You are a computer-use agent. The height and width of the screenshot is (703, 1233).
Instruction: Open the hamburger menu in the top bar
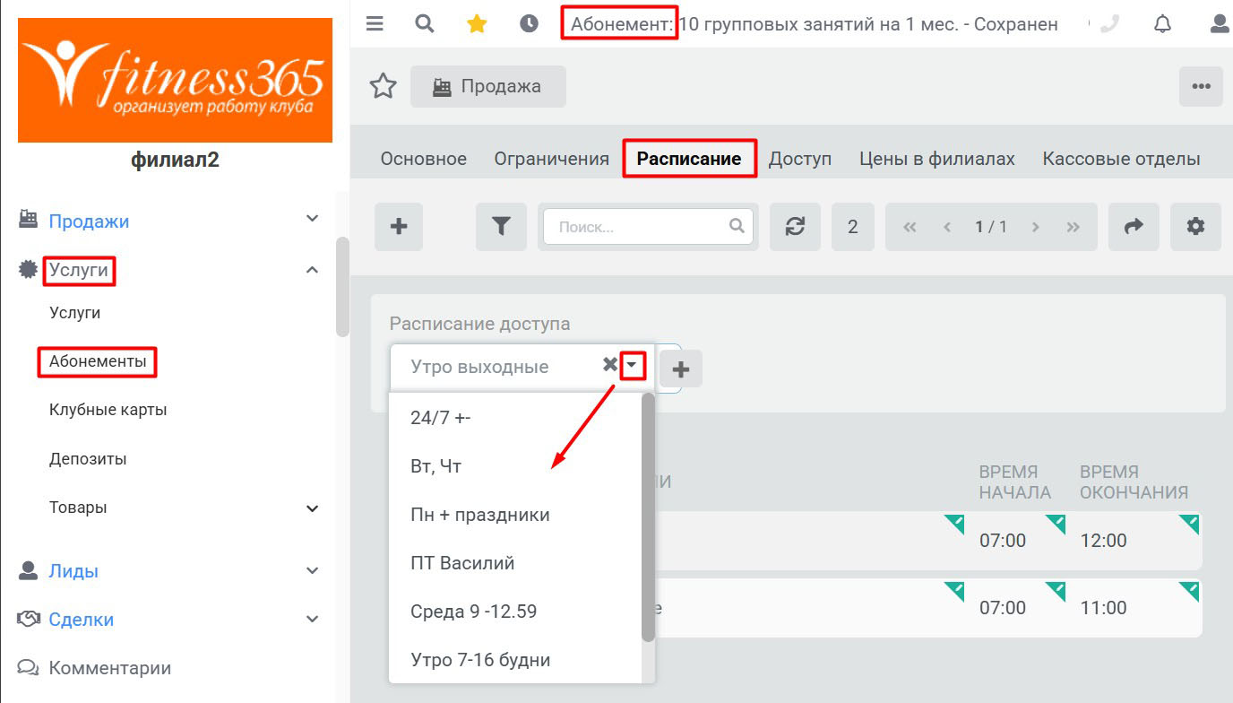(x=375, y=24)
